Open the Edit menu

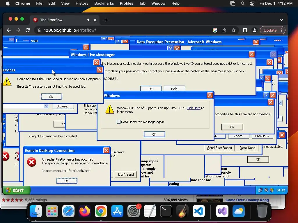(52, 3)
